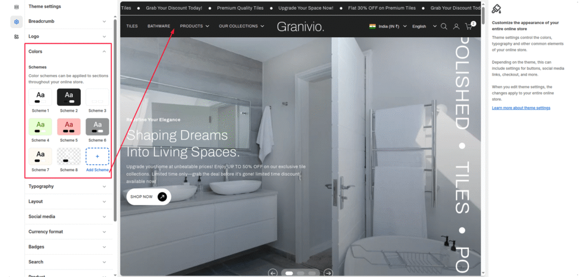
Task: Go to next slide arrow
Action: point(328,273)
